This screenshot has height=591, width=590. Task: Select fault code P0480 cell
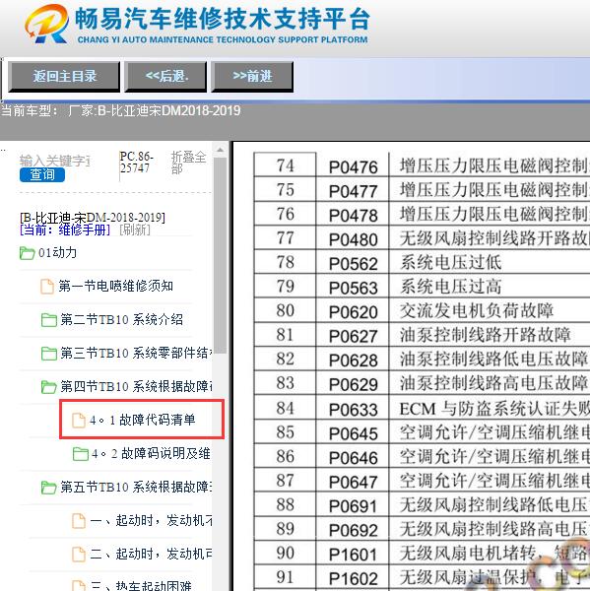(x=354, y=239)
